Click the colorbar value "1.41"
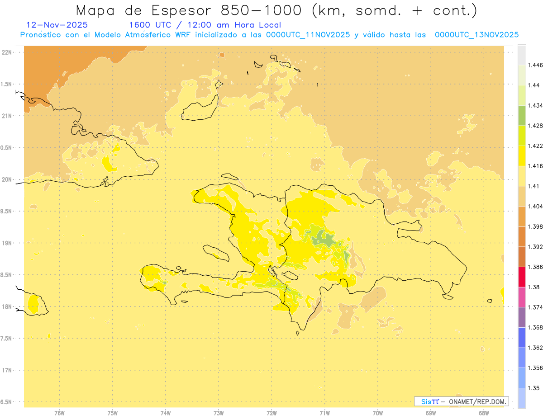 click(x=533, y=186)
